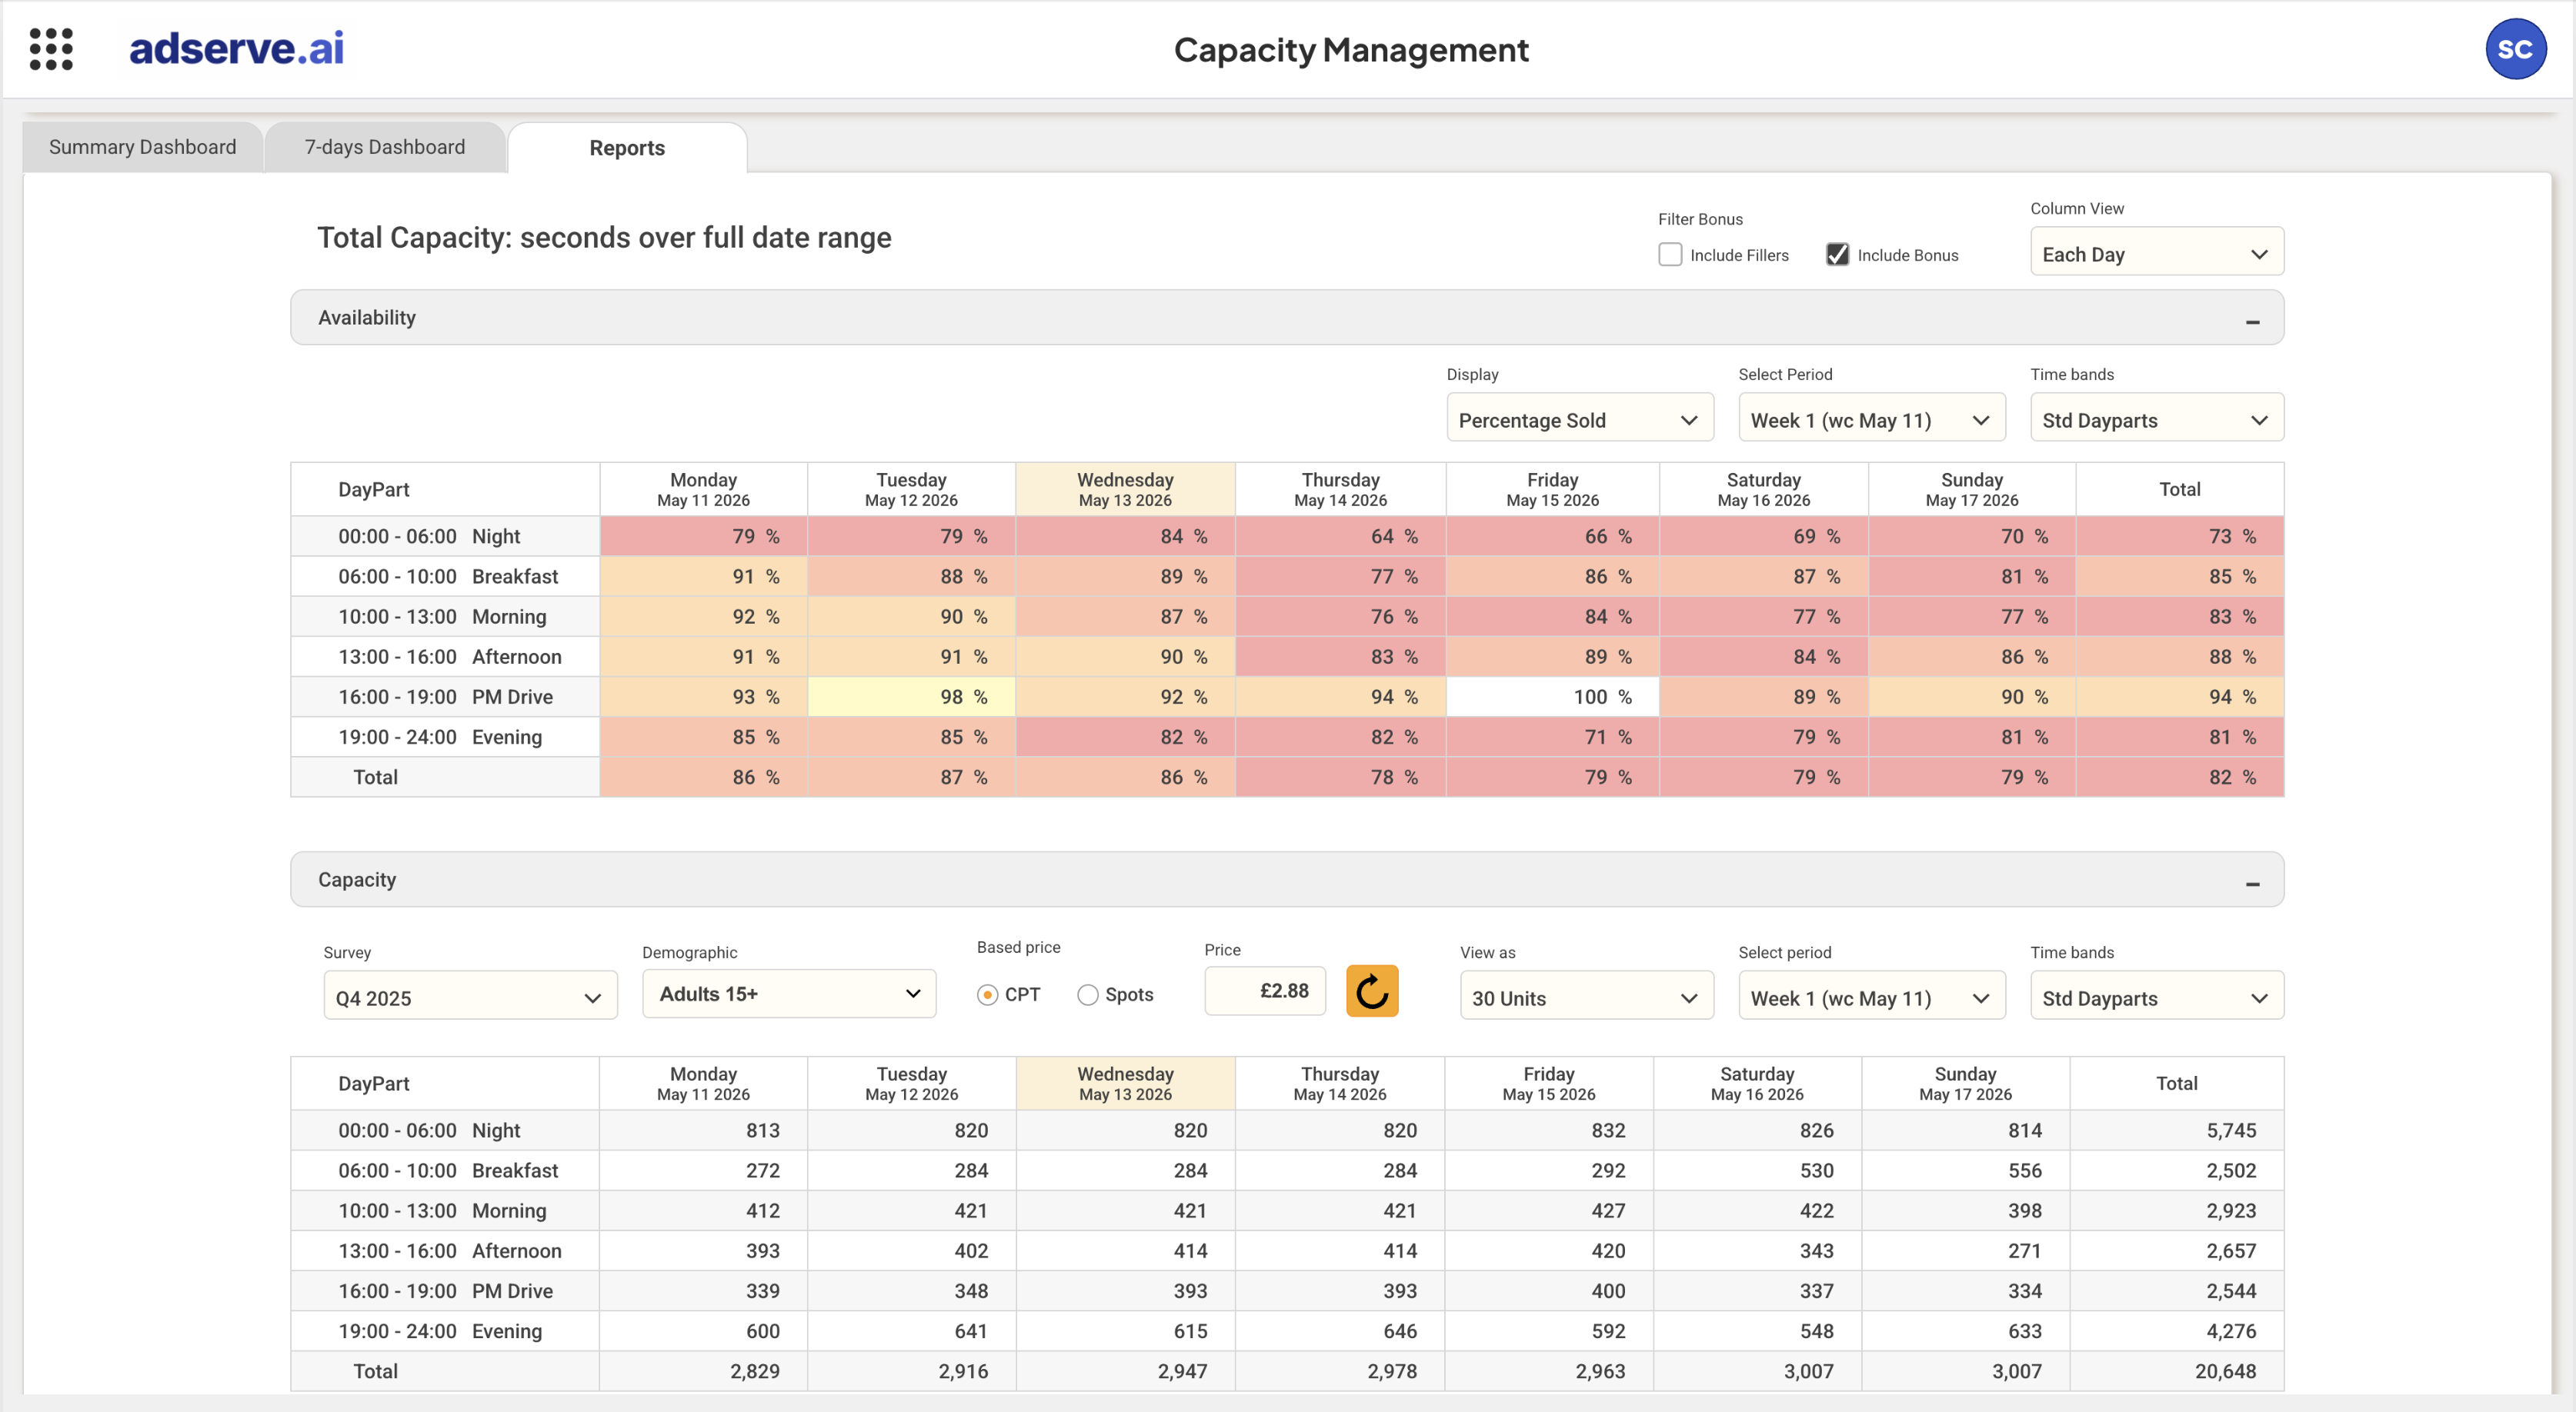Viewport: 2576px width, 1412px height.
Task: Click the 92 % Monday Morning cell
Action: coord(703,617)
